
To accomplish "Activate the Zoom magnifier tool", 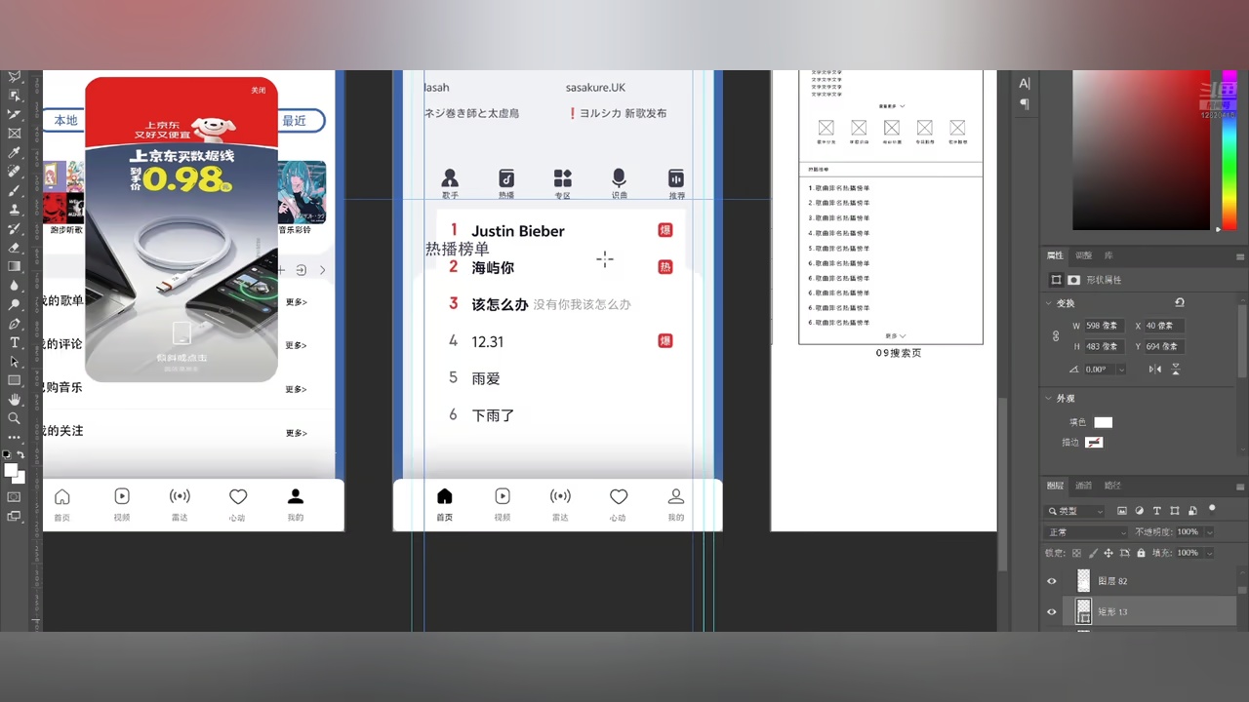I will coord(15,418).
